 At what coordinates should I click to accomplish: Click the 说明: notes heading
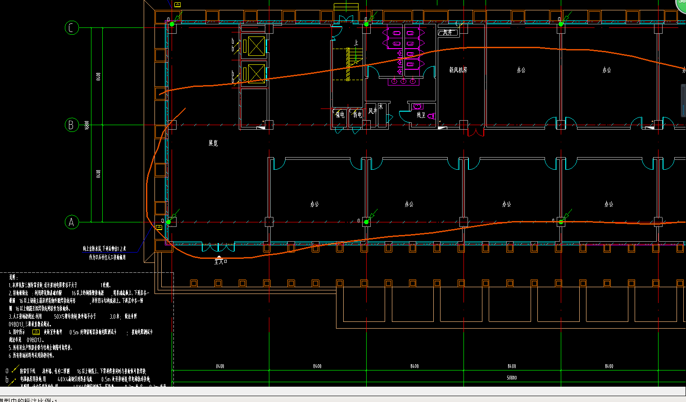coord(14,278)
